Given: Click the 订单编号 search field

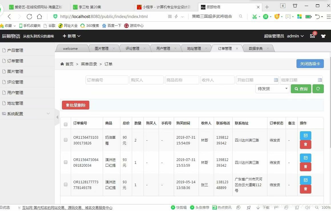Looking at the screenshot, I should point(107,80).
